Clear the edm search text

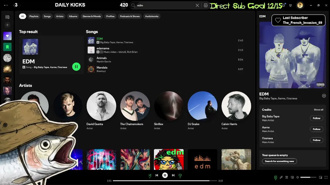coord(197,5)
